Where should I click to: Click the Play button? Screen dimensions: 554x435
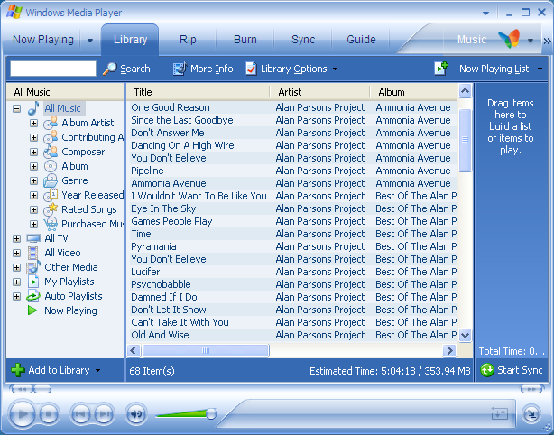[x=22, y=413]
